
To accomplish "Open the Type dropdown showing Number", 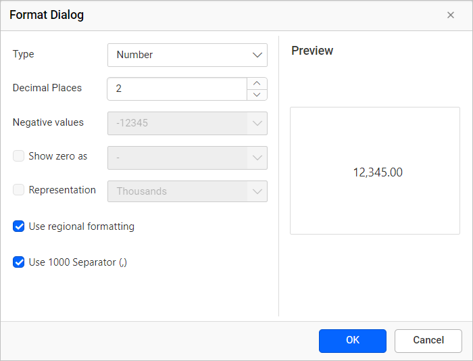I will [187, 55].
